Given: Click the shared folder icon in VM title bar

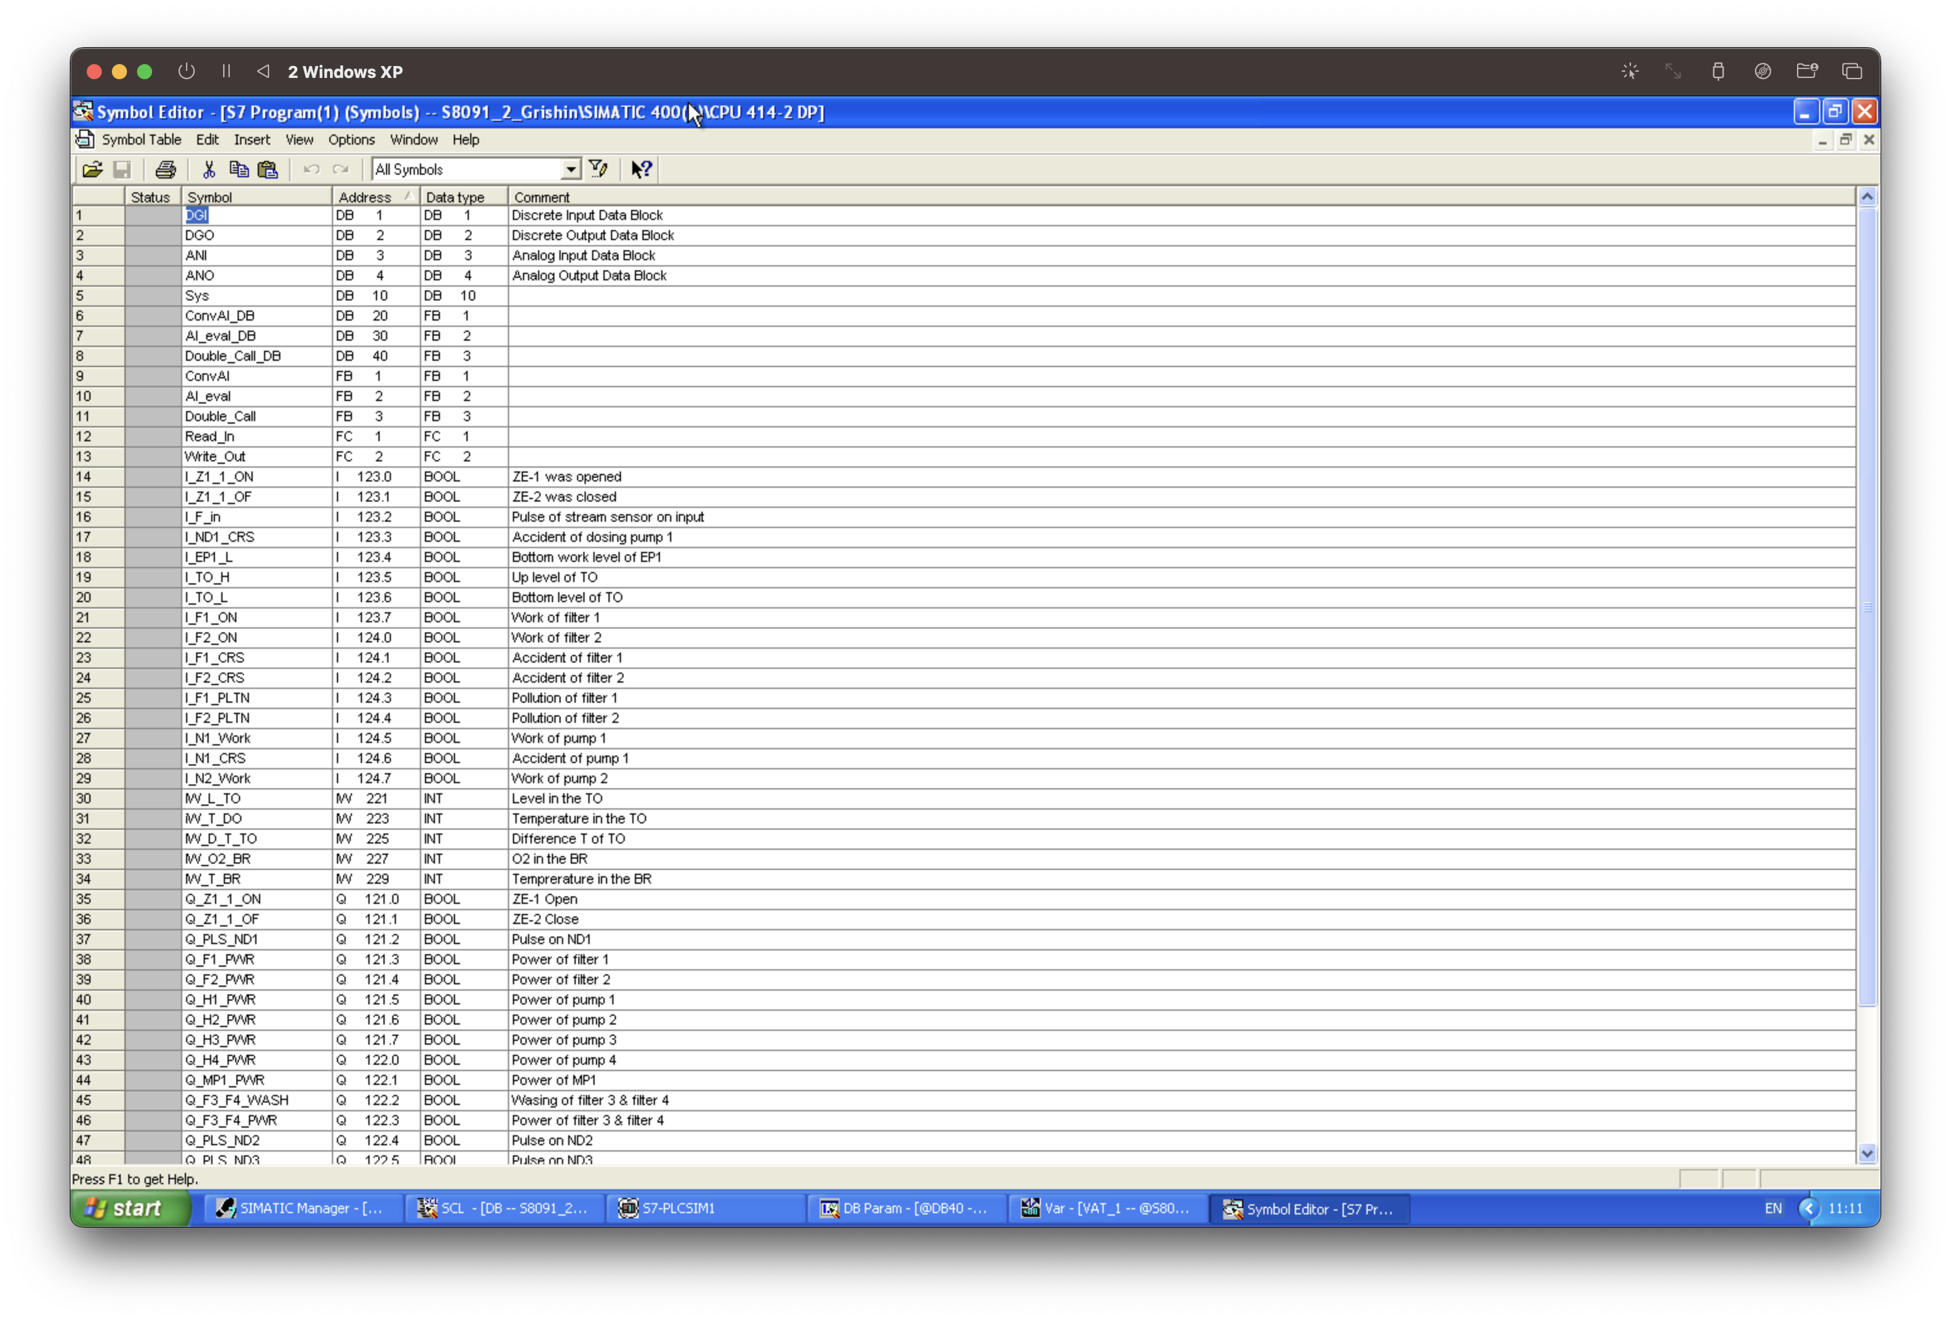Looking at the screenshot, I should click(x=1806, y=72).
